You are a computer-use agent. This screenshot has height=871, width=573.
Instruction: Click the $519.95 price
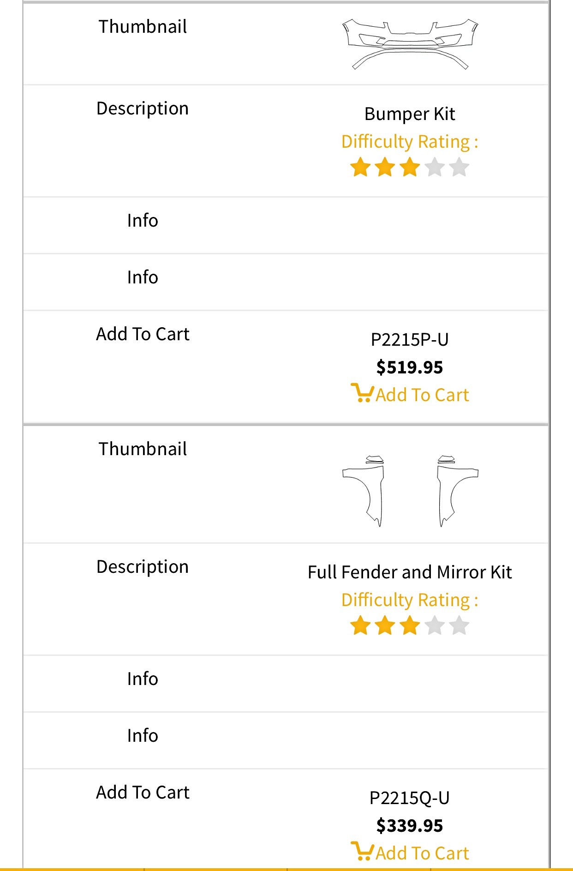(x=410, y=367)
